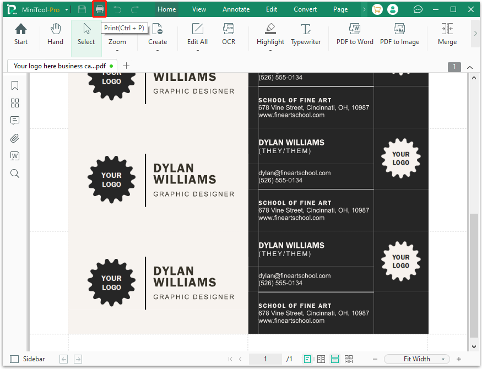The width and height of the screenshot is (482, 369).
Task: Redo the last action
Action: tap(135, 9)
